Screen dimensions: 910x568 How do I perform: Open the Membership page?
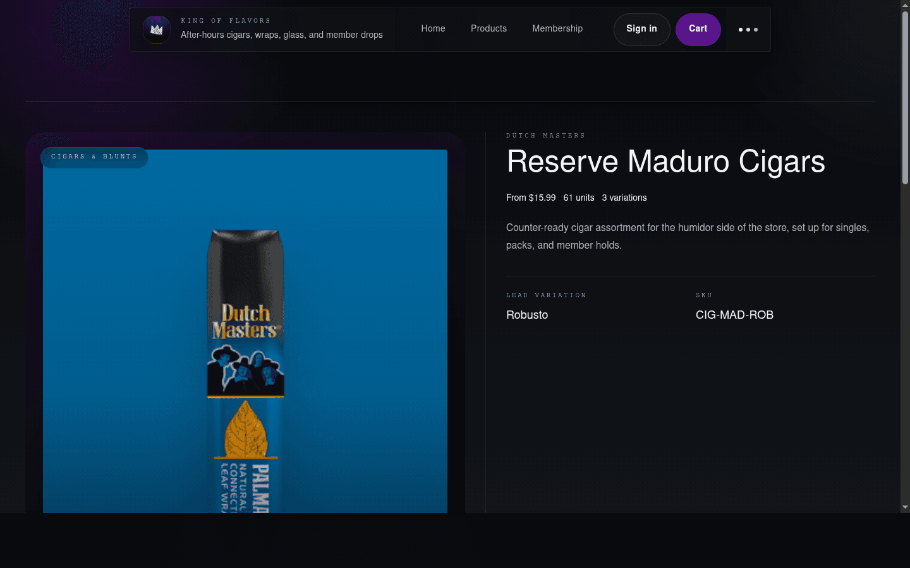[x=557, y=28]
